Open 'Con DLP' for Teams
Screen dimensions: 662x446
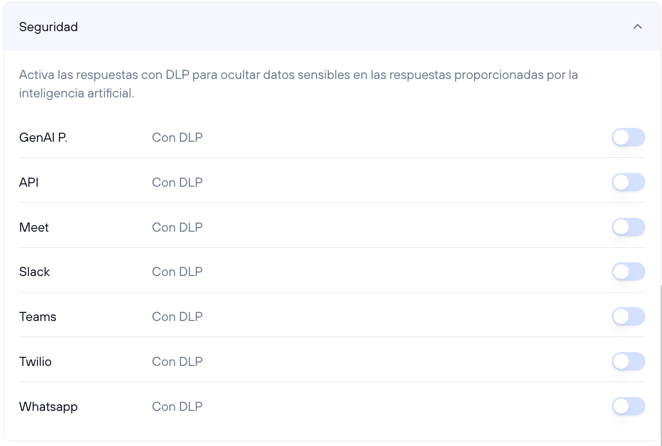pos(177,316)
